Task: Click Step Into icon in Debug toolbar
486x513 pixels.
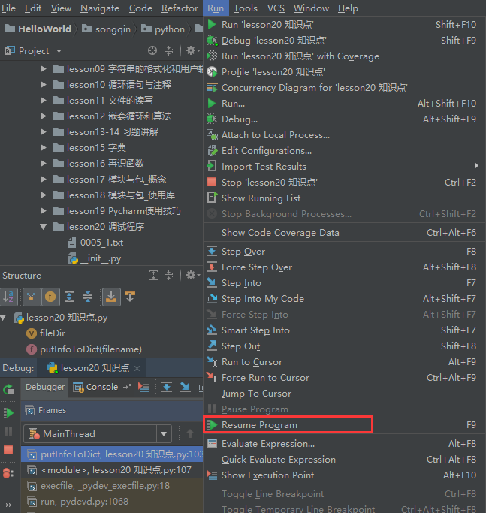Action: coord(186,387)
